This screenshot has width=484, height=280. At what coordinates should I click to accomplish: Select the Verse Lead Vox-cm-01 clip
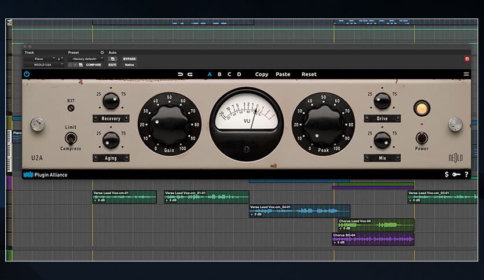click(x=124, y=197)
